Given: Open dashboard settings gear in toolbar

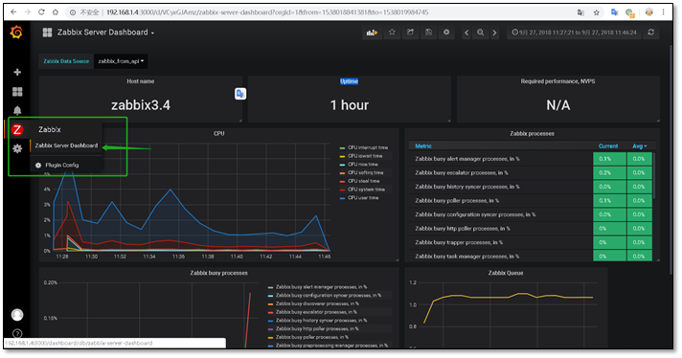Looking at the screenshot, I should point(446,33).
